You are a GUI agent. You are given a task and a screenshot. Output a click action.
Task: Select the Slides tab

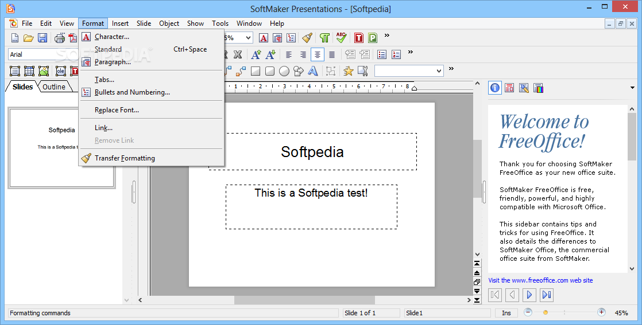coord(22,87)
